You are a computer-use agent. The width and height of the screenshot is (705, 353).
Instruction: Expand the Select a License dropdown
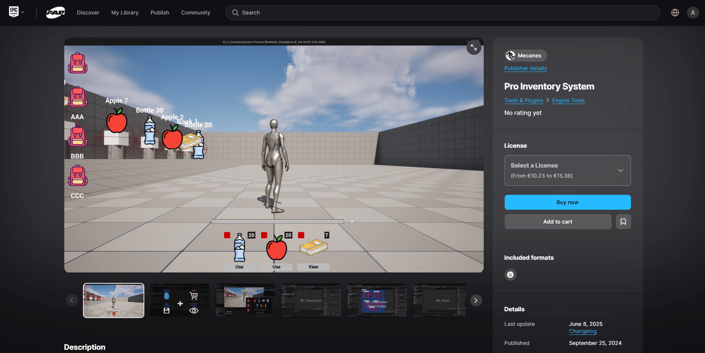pyautogui.click(x=567, y=171)
